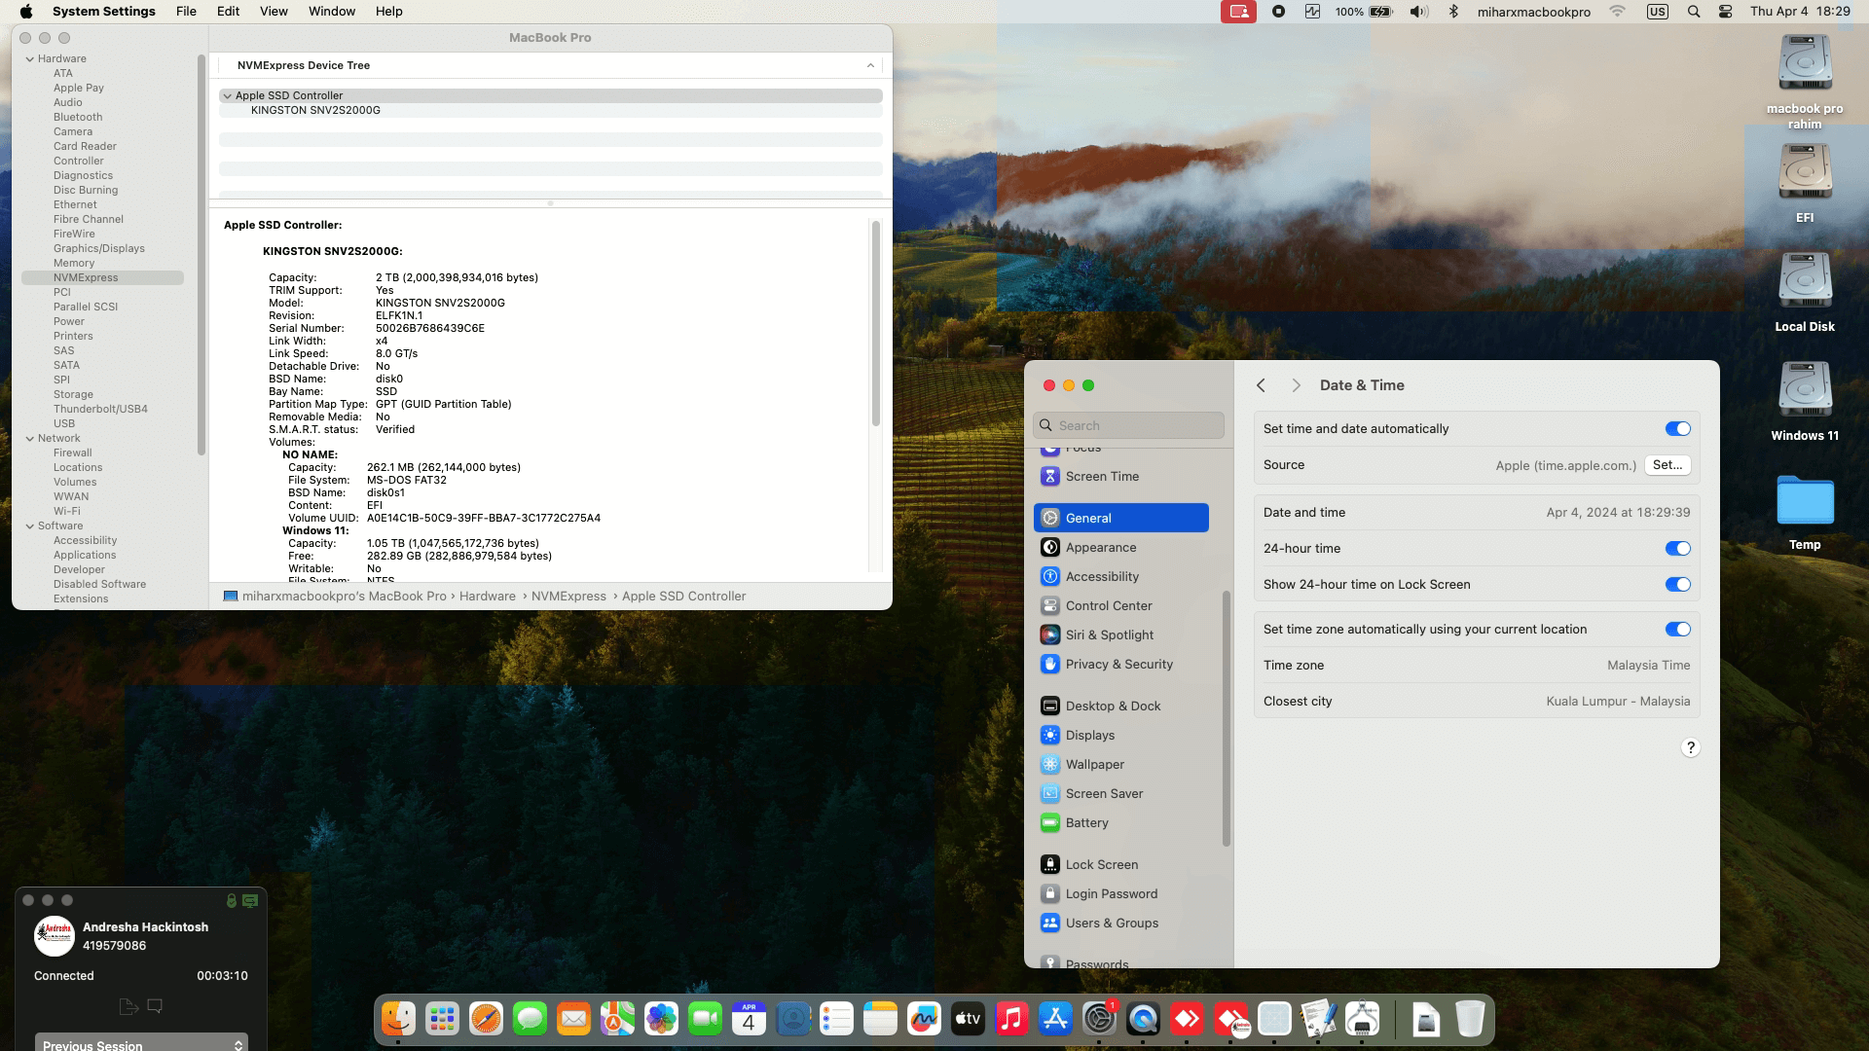Click the Set… button for time source

tap(1667, 465)
